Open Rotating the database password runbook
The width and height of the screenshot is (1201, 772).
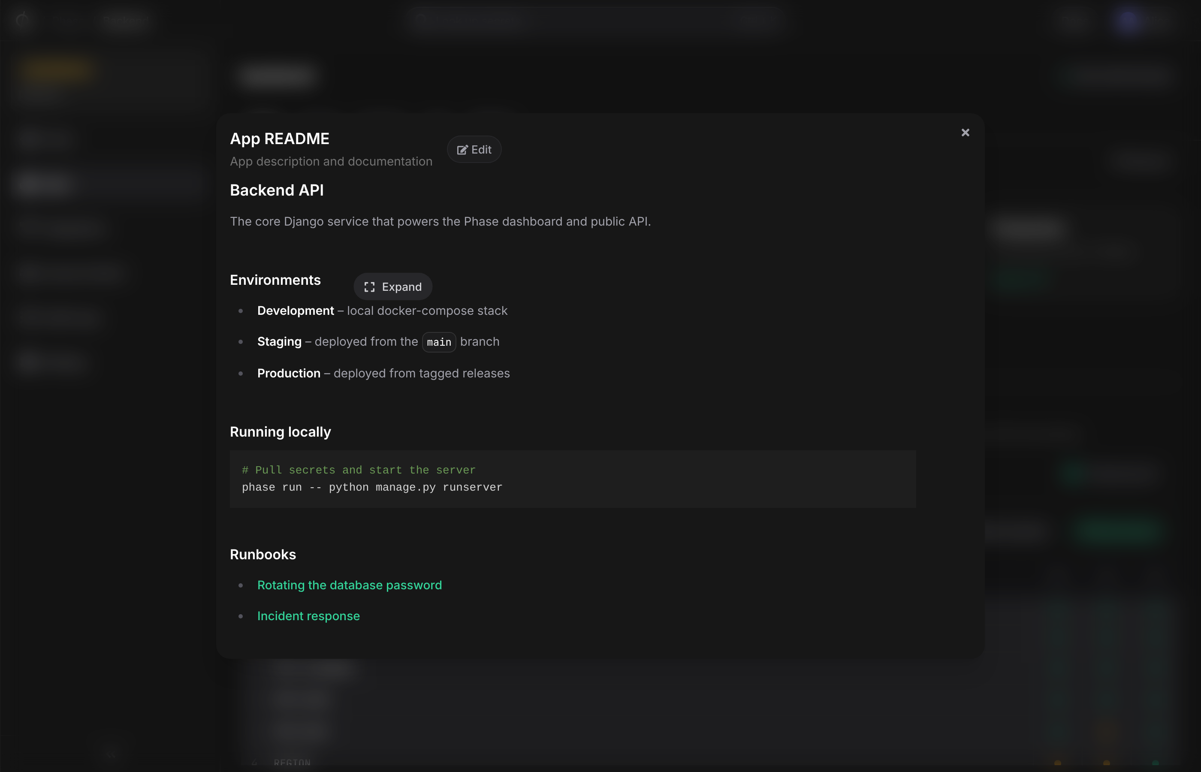pyautogui.click(x=350, y=585)
